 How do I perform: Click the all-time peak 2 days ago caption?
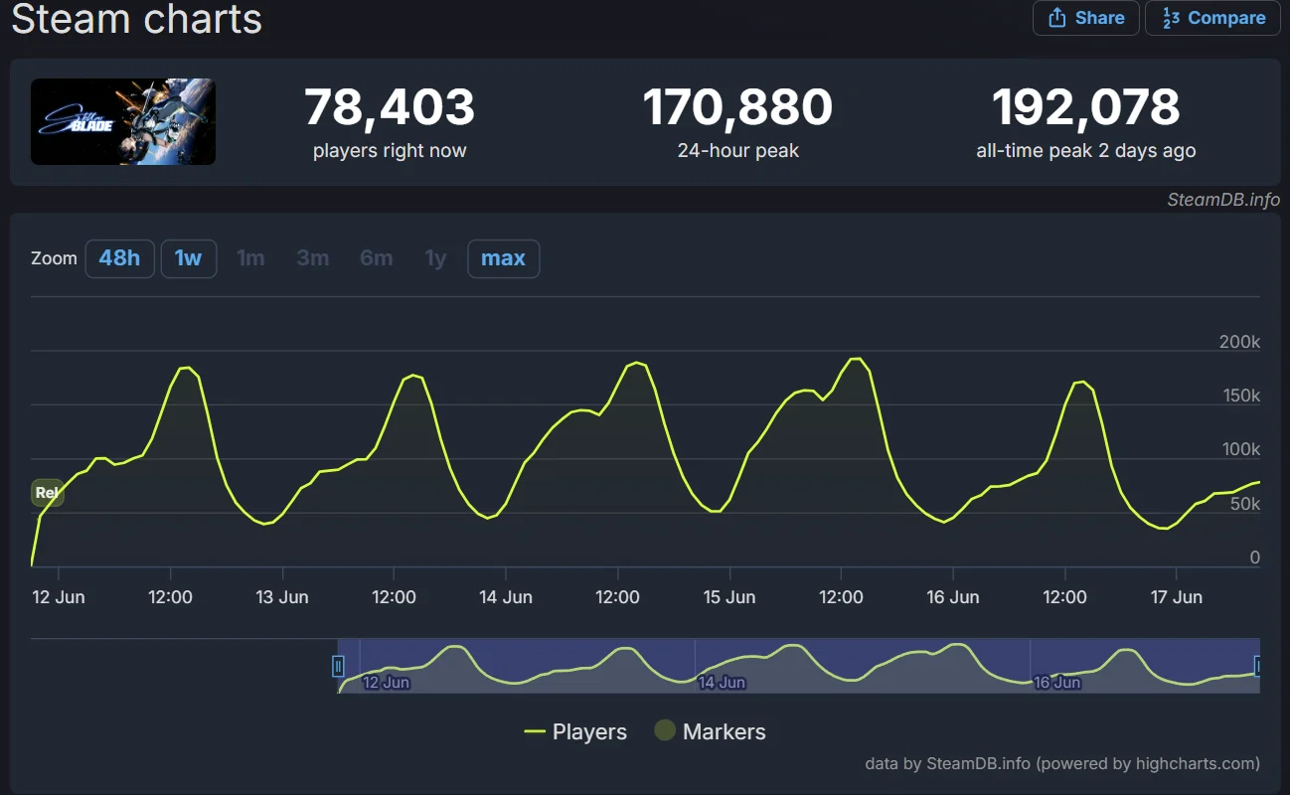(1086, 151)
